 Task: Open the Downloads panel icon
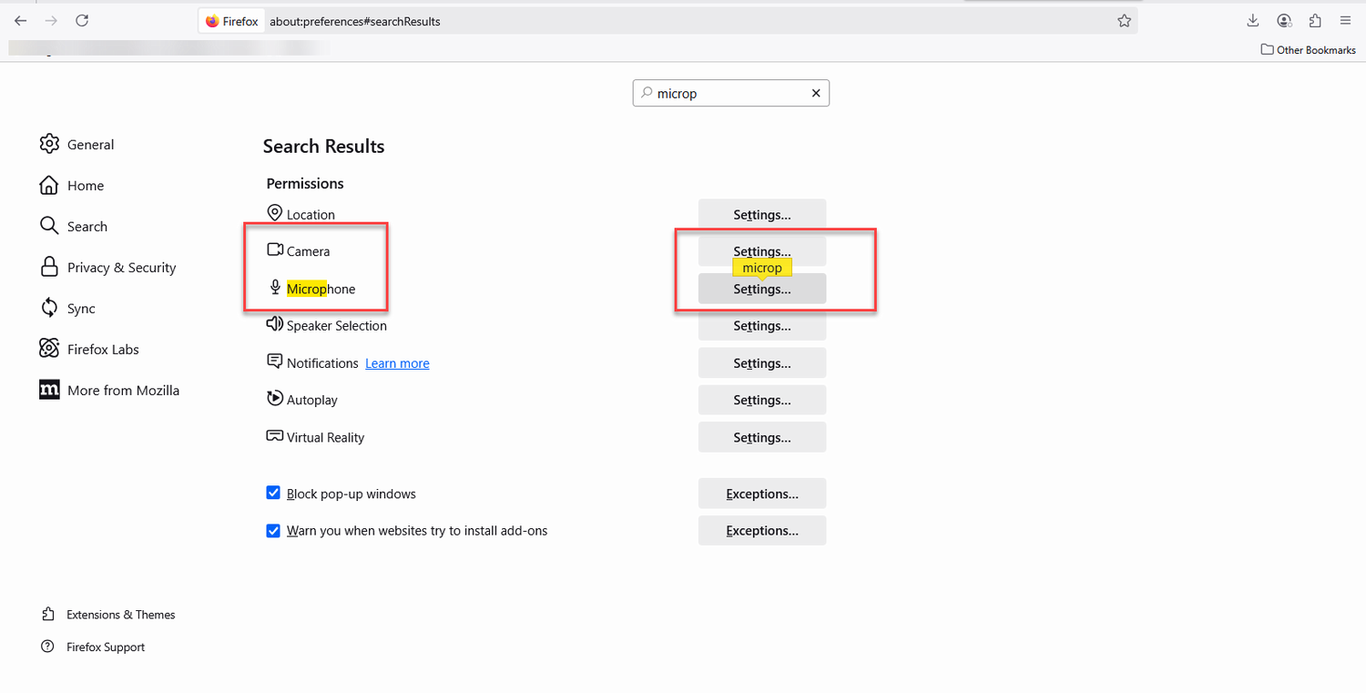[1252, 21]
